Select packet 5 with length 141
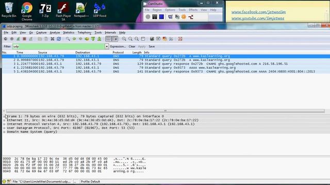Viewport: 330px width, 185px height. (x=166, y=71)
